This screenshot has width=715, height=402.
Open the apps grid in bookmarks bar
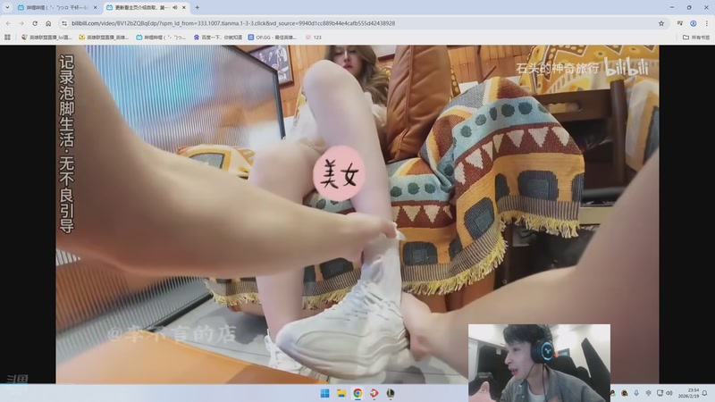[x=7, y=38]
